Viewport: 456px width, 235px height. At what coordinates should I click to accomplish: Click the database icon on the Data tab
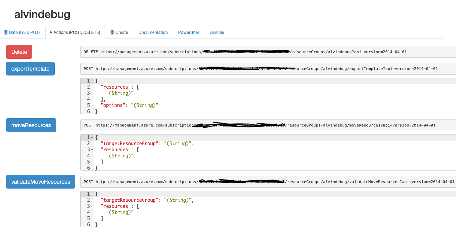tap(5, 32)
